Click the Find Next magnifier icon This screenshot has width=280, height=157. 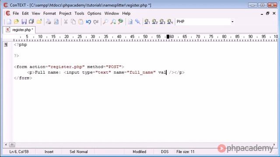click(x=113, y=22)
